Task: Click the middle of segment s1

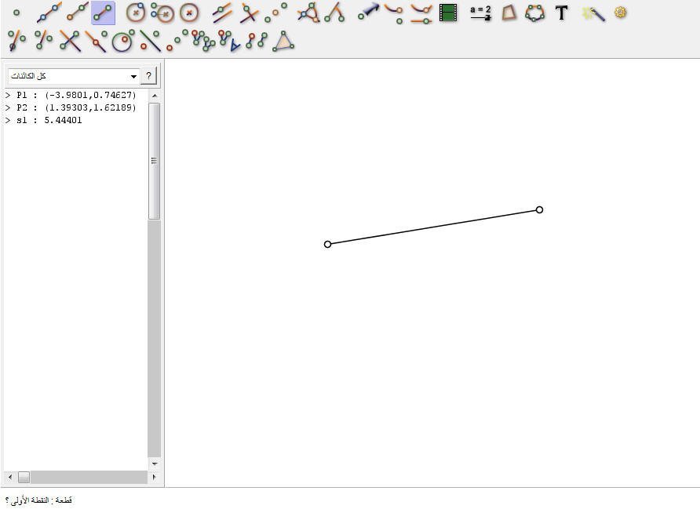Action: click(433, 227)
